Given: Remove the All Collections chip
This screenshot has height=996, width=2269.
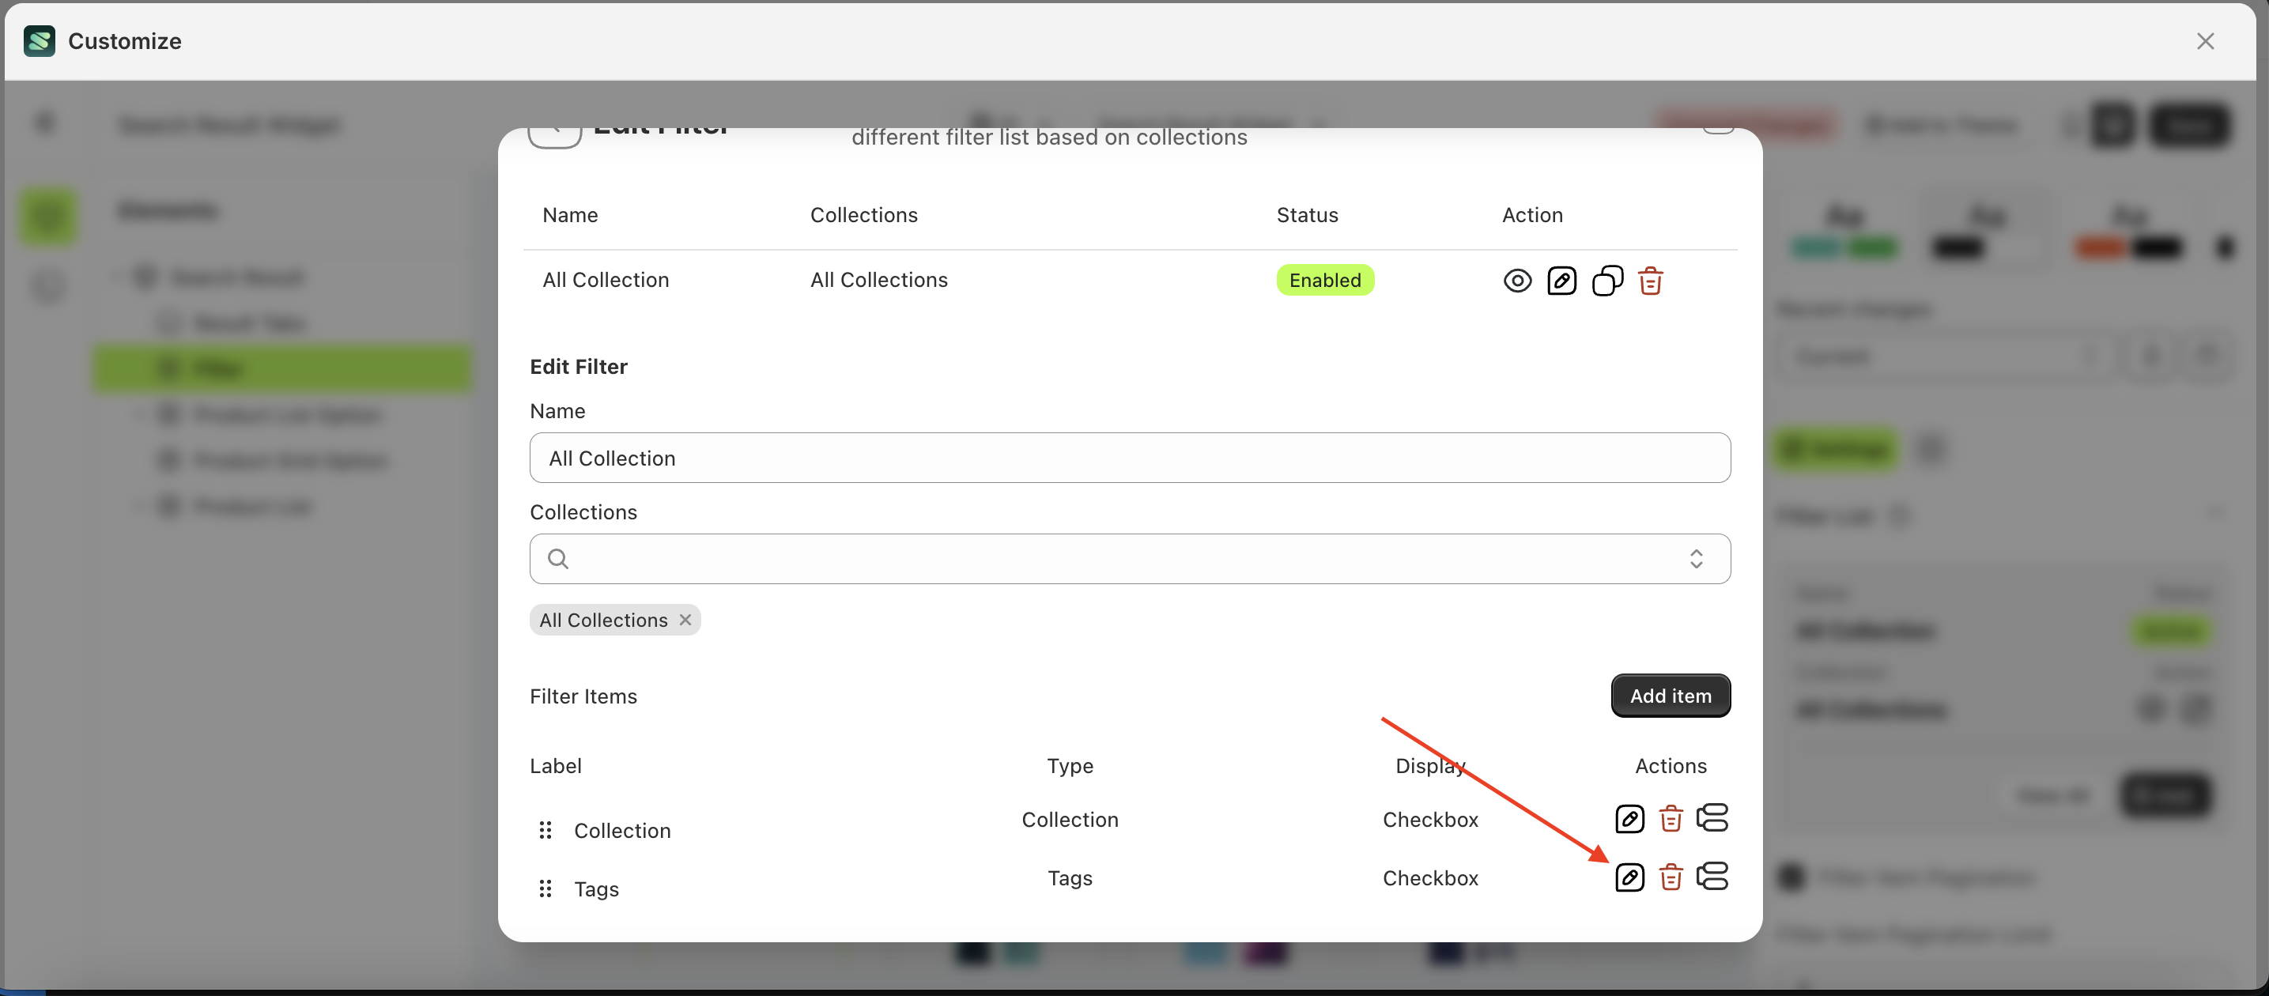Looking at the screenshot, I should (685, 619).
